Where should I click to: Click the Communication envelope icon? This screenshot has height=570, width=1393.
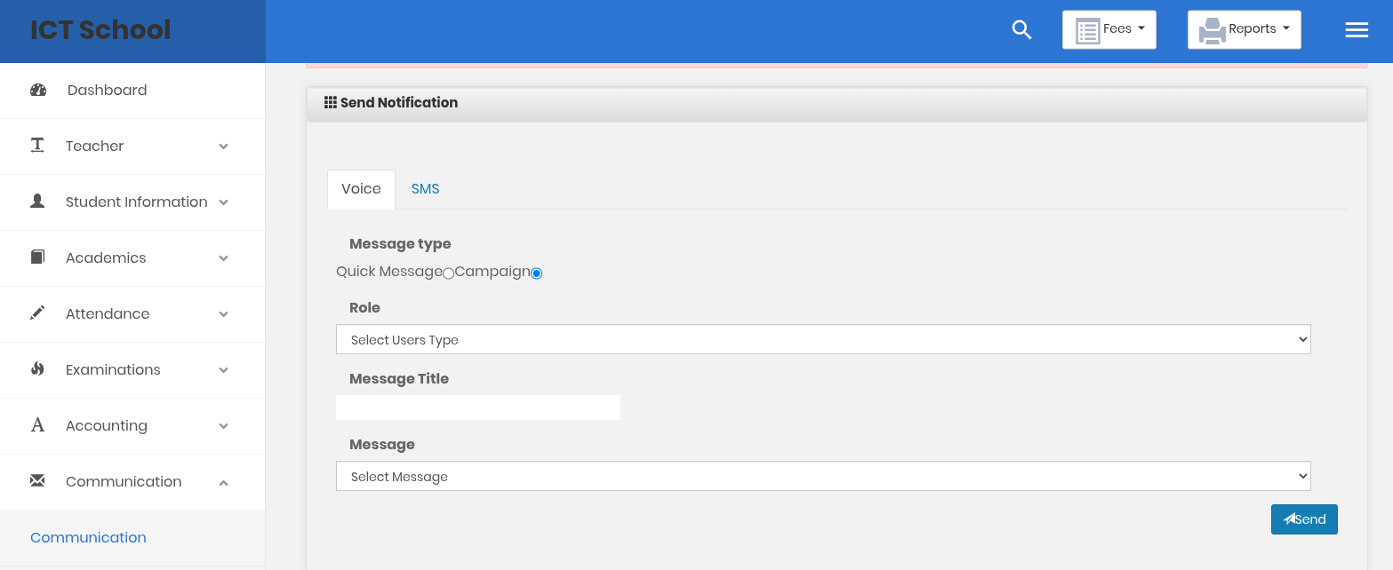pos(37,481)
